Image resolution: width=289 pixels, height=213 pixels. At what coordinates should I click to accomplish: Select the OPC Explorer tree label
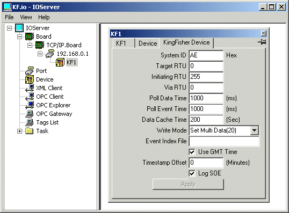(x=53, y=105)
